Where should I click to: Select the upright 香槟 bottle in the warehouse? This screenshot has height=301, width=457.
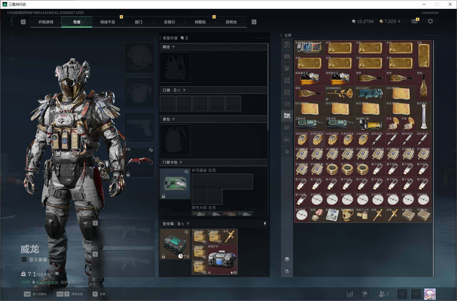424,86
